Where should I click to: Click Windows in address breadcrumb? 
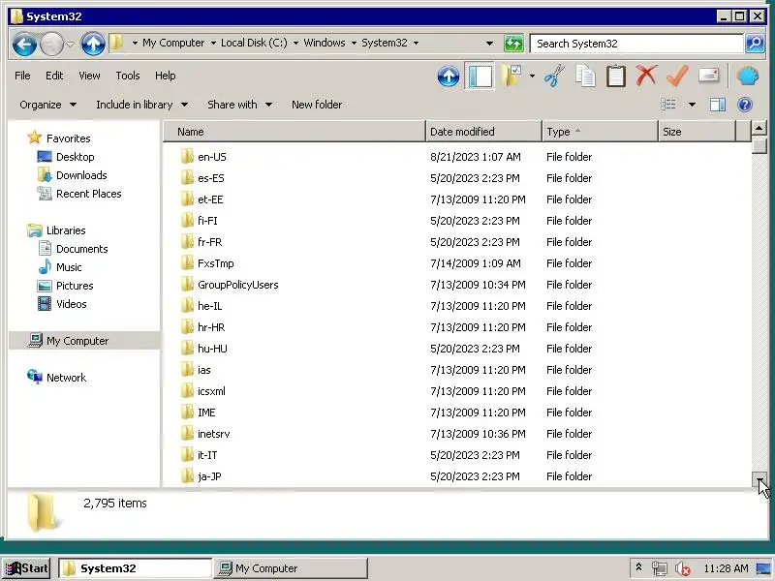(x=325, y=43)
